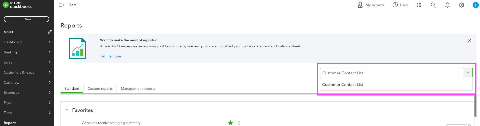Expand the Banking menu
The height and width of the screenshot is (126, 480).
pyautogui.click(x=27, y=52)
